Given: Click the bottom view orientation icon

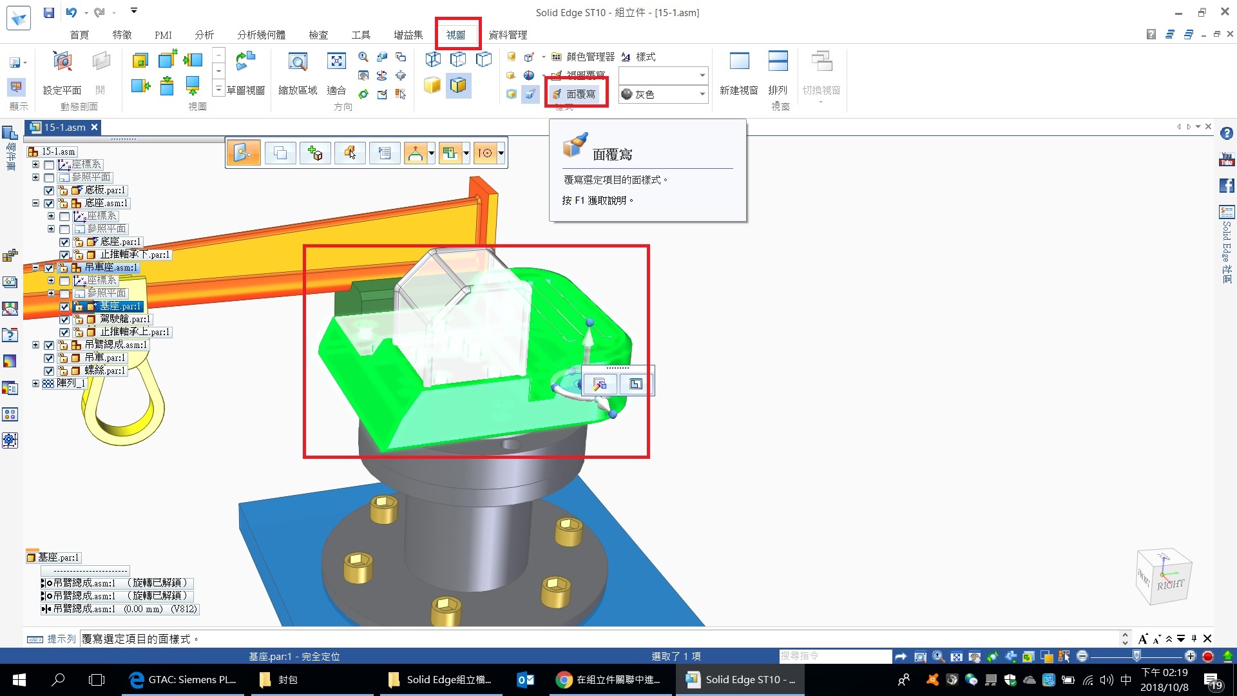Looking at the screenshot, I should tap(193, 85).
